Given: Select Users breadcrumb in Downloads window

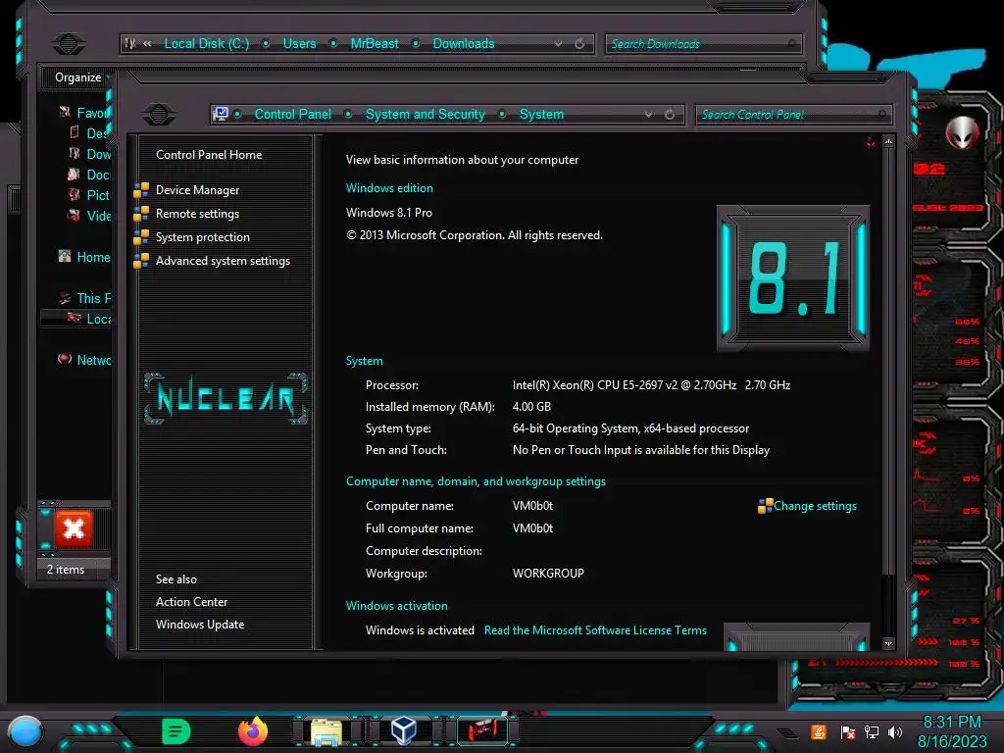Looking at the screenshot, I should point(299,43).
